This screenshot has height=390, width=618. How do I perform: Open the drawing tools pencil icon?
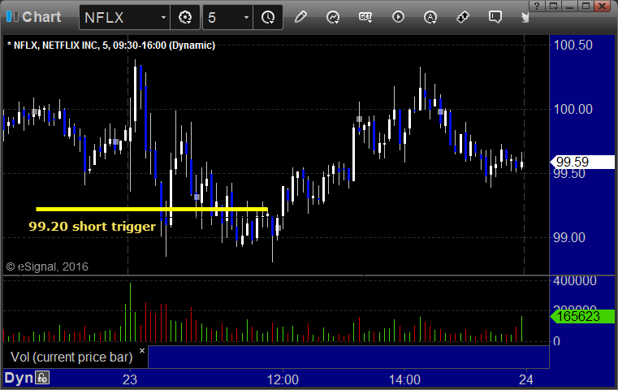coord(300,17)
